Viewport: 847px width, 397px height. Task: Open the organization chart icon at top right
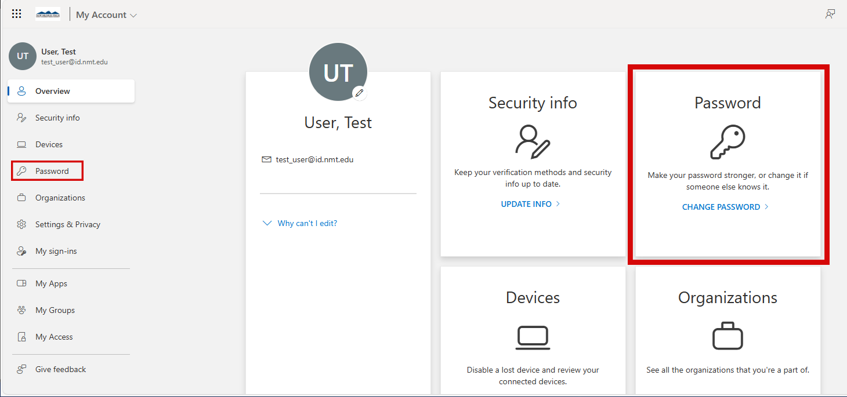click(x=830, y=14)
